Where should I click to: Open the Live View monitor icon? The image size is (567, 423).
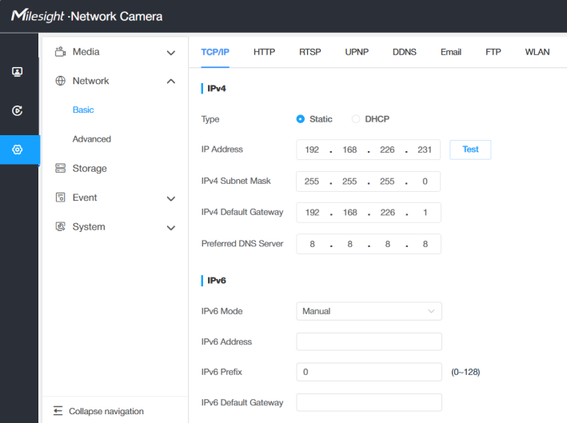[x=17, y=72]
